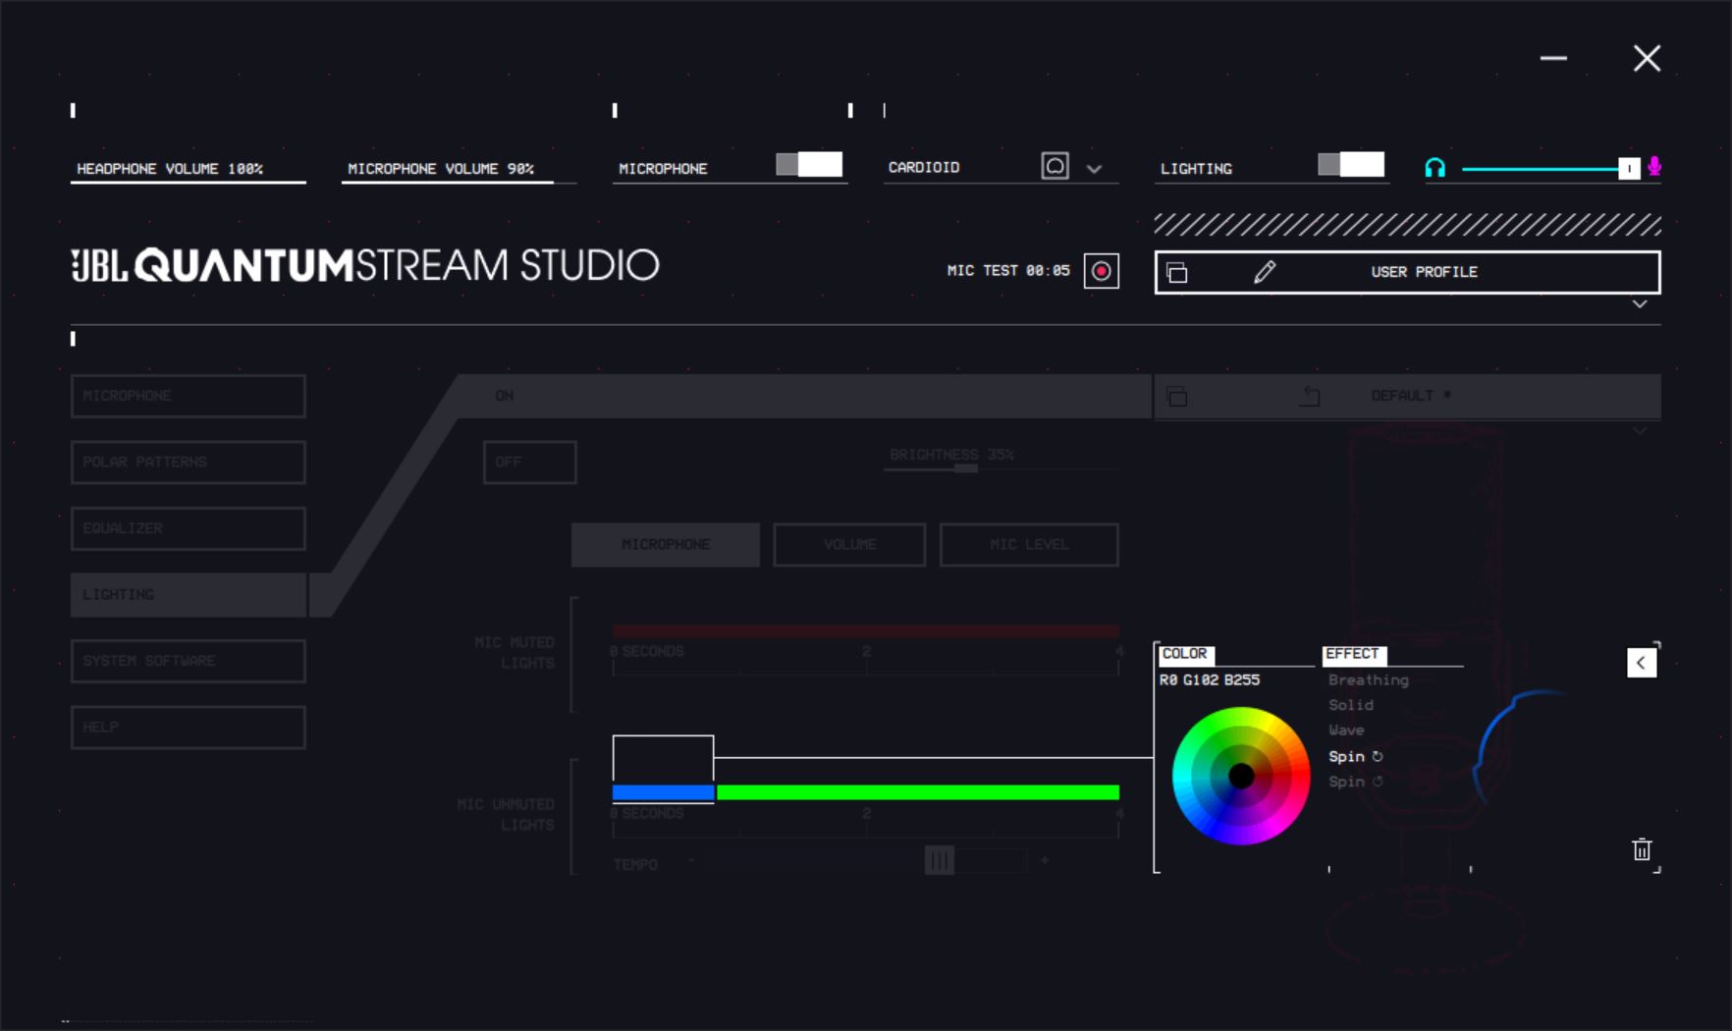This screenshot has height=1031, width=1732.
Task: Pick a color on the color wheel
Action: [1241, 776]
